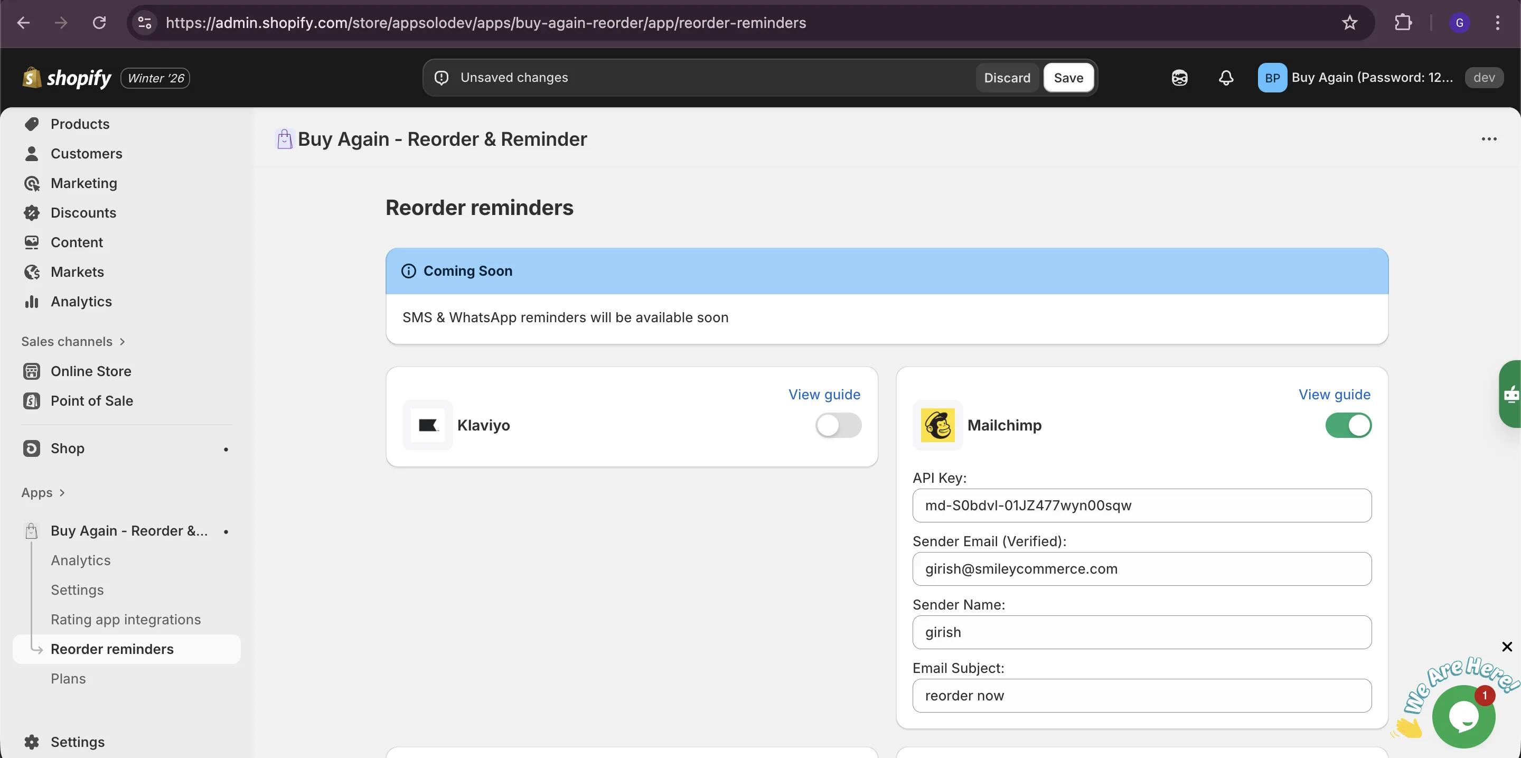Open Rating app integrations page
The height and width of the screenshot is (758, 1521).
[125, 619]
